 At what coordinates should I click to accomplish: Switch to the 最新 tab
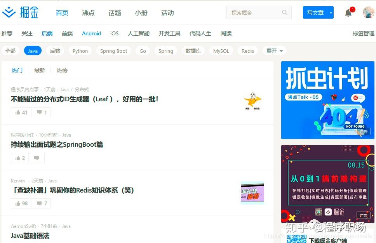pyautogui.click(x=40, y=70)
